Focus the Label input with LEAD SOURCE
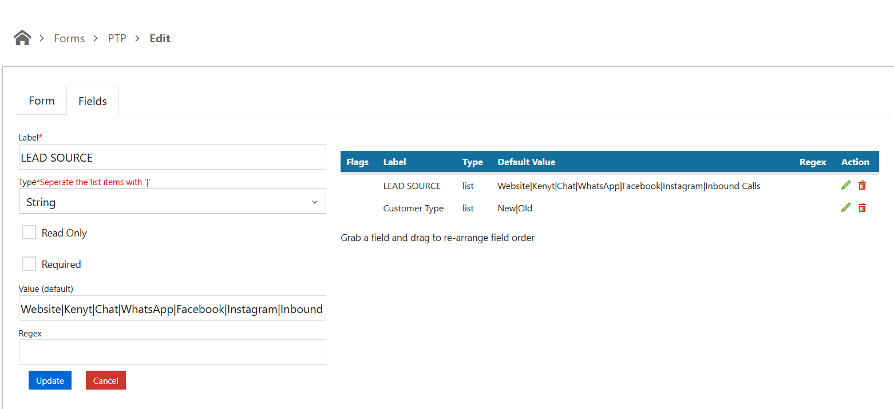The width and height of the screenshot is (894, 409). click(172, 157)
